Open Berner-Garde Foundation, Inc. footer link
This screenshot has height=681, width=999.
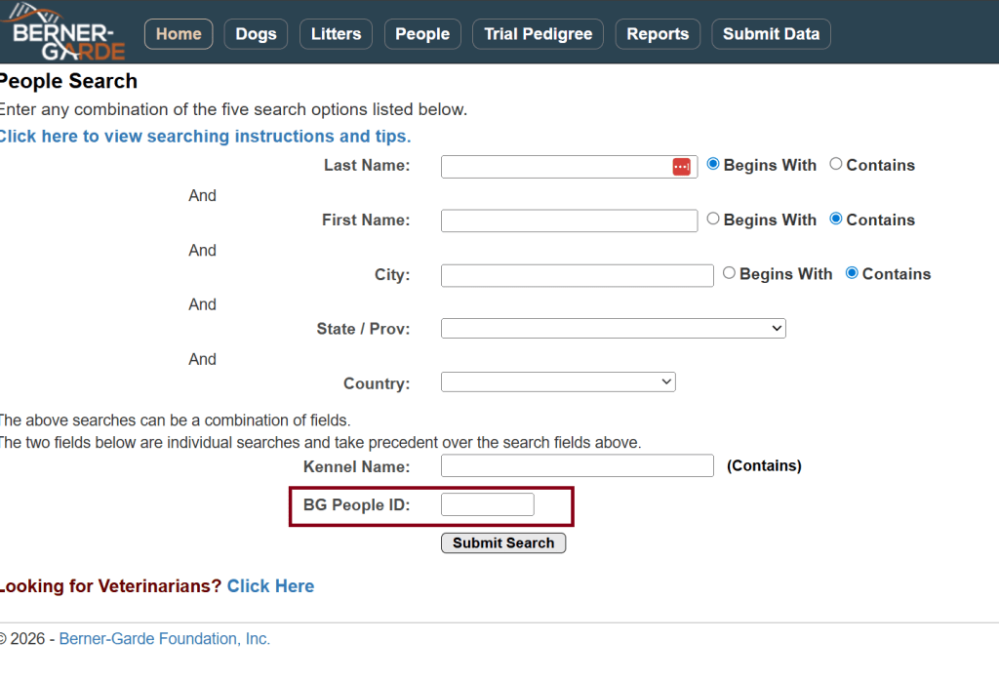(x=164, y=639)
